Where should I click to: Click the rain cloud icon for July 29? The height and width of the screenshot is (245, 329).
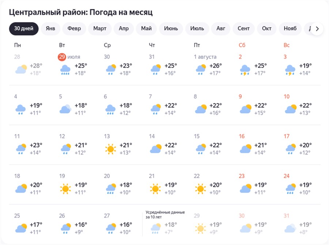(65, 70)
